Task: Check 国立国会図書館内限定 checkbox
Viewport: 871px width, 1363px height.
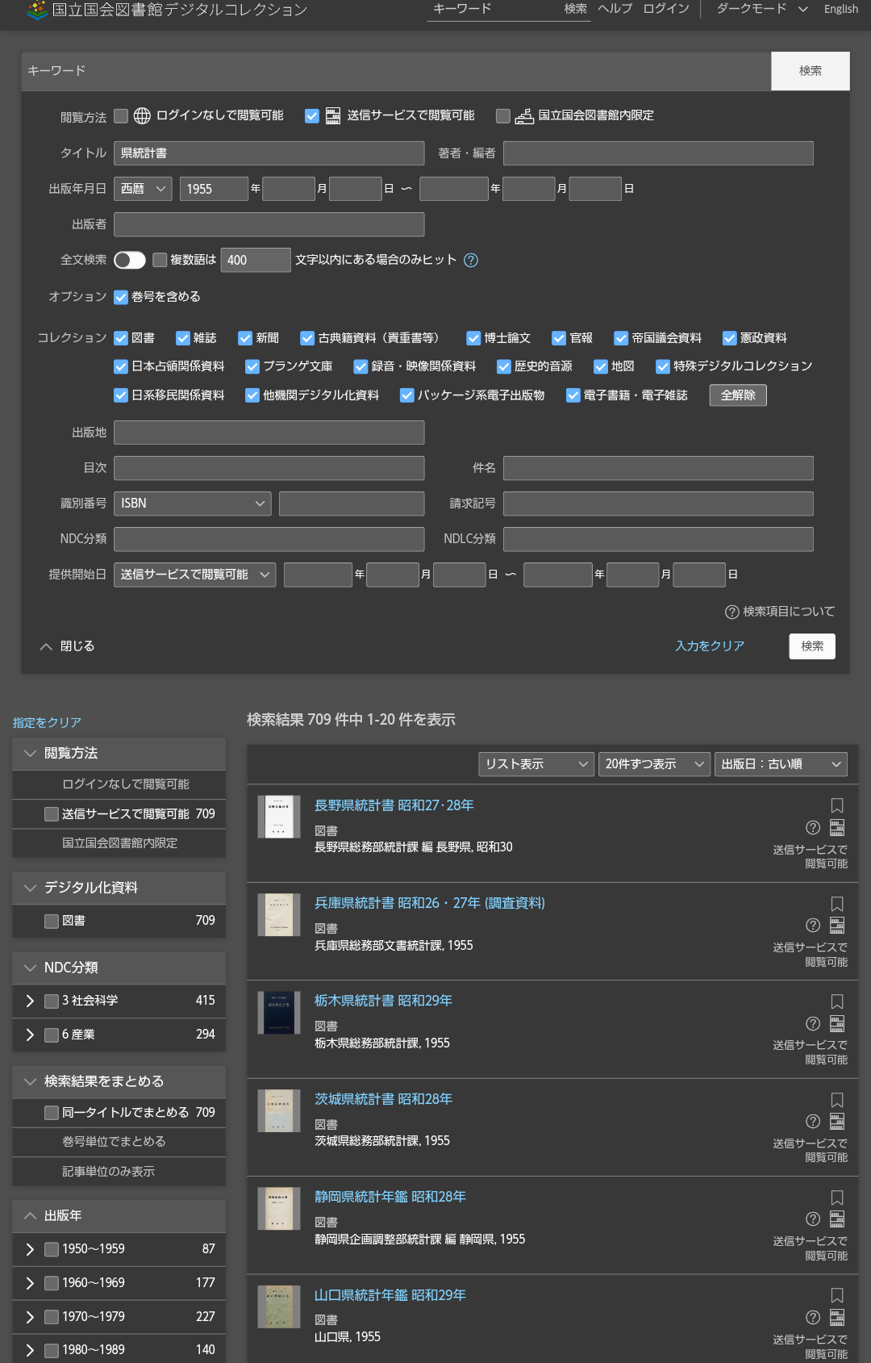Action: tap(503, 116)
